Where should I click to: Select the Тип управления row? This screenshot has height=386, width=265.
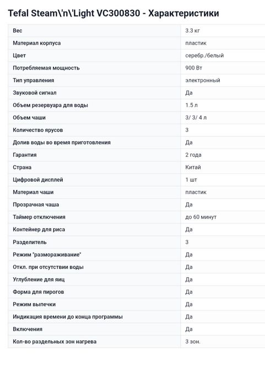pos(136,80)
